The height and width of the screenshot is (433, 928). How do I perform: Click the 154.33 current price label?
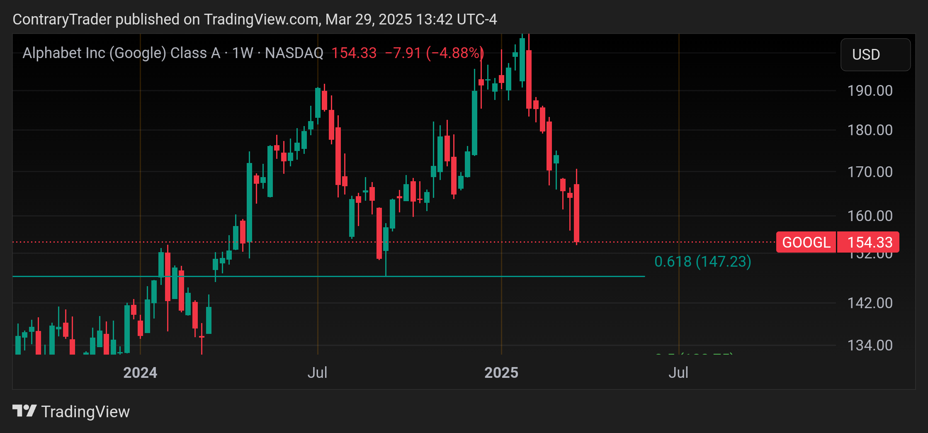coord(869,242)
